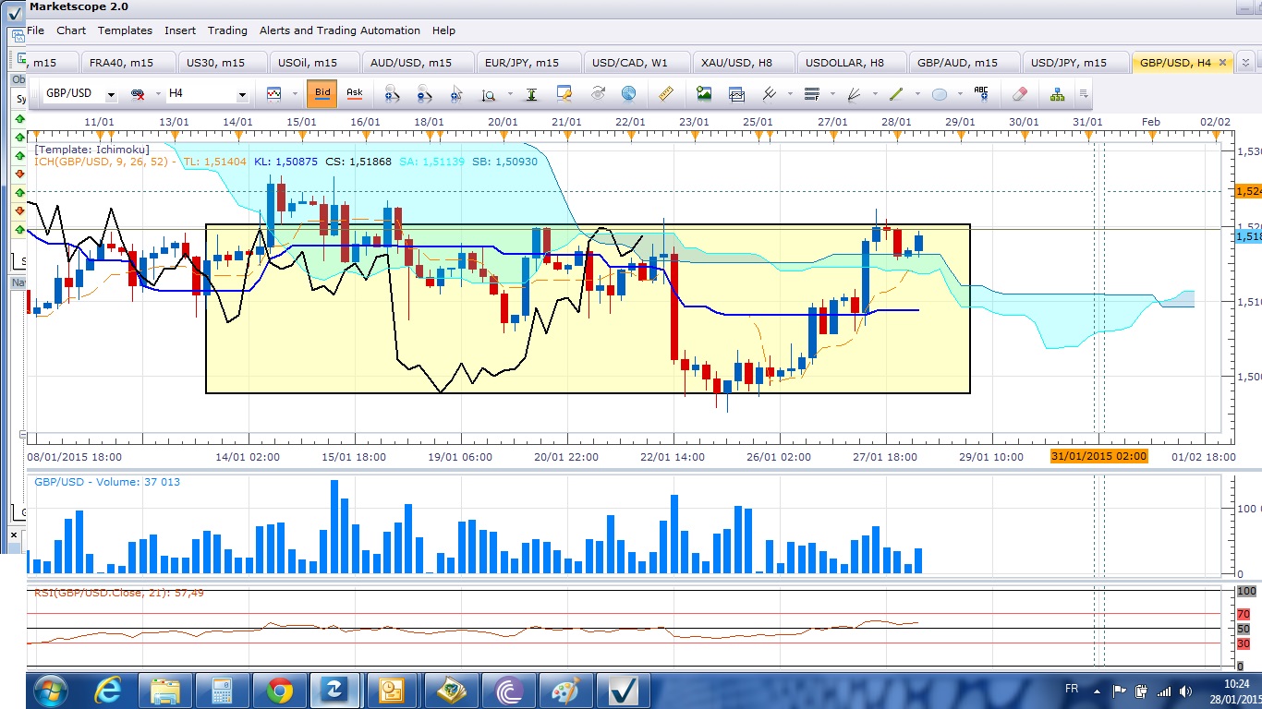Open Internet Explorer from the taskbar
1262x709 pixels.
tap(111, 690)
